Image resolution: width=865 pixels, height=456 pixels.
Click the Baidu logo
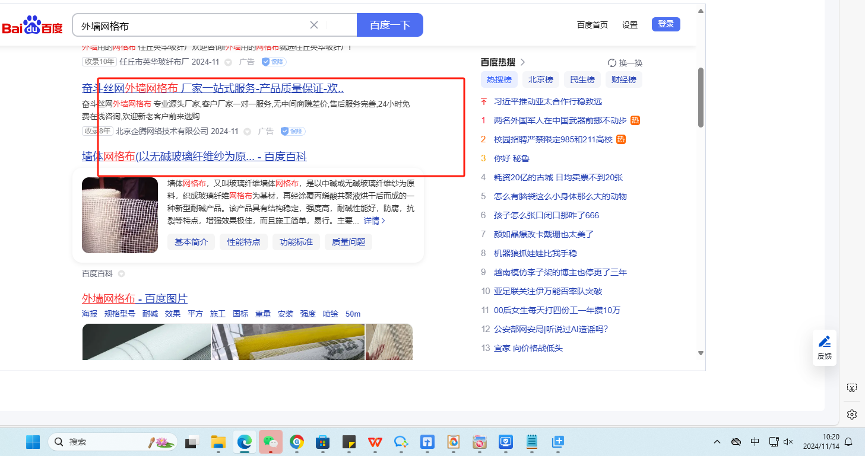(x=32, y=25)
